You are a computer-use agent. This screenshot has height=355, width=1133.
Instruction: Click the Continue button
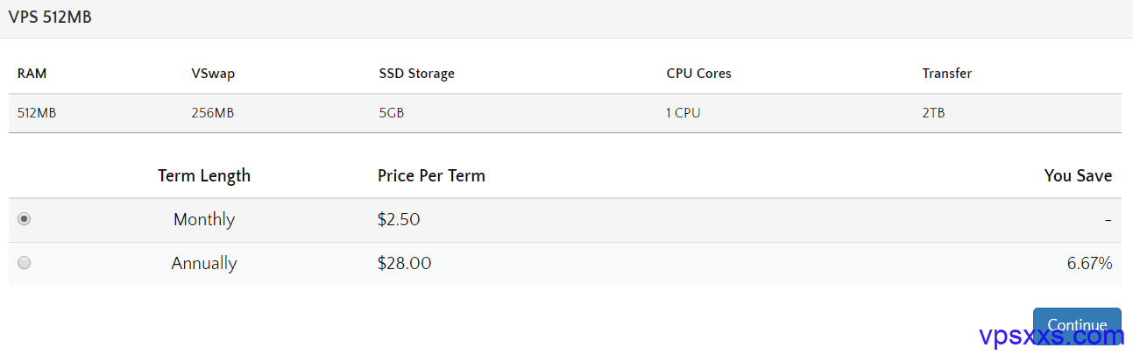tap(1077, 325)
